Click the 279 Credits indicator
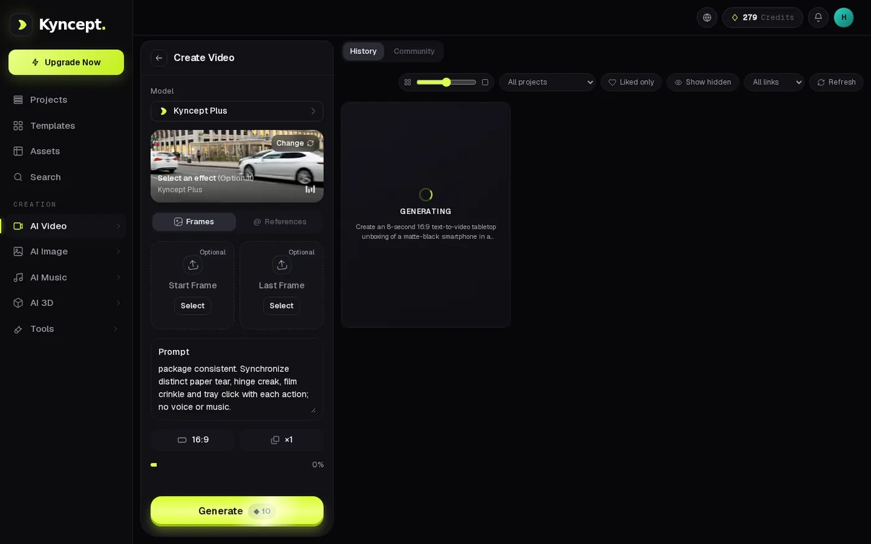 [763, 17]
